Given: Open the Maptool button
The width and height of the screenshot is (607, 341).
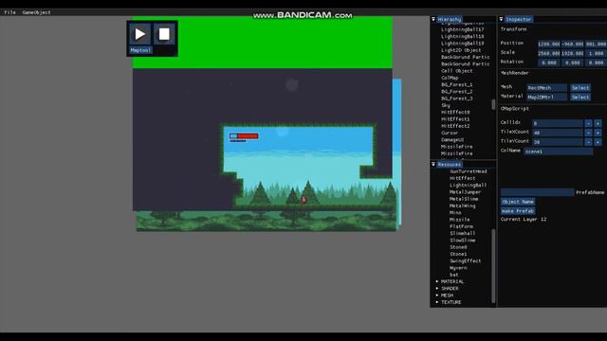Looking at the screenshot, I should pos(140,50).
